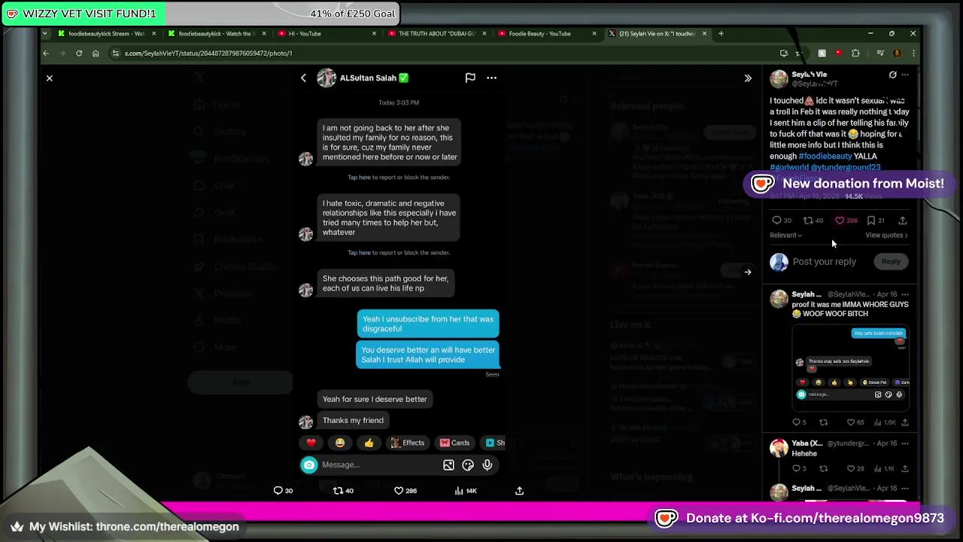The height and width of the screenshot is (542, 963).
Task: Click the reply icon with 3 on Yaba's reply
Action: tap(799, 468)
